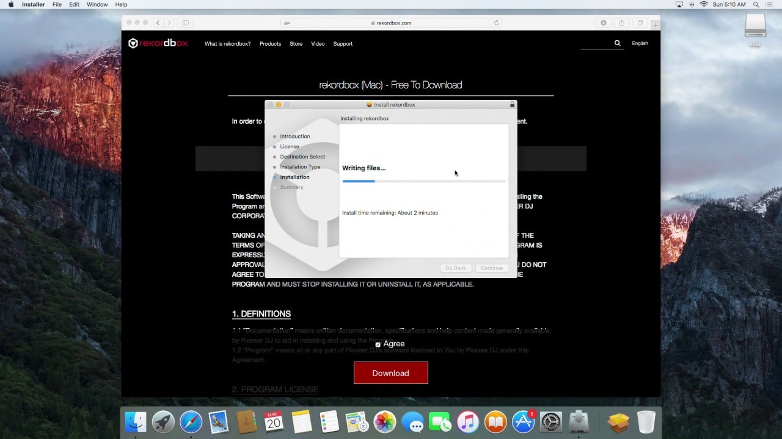The width and height of the screenshot is (782, 439).
Task: Open Photos pinwheel icon in Dock
Action: click(385, 422)
